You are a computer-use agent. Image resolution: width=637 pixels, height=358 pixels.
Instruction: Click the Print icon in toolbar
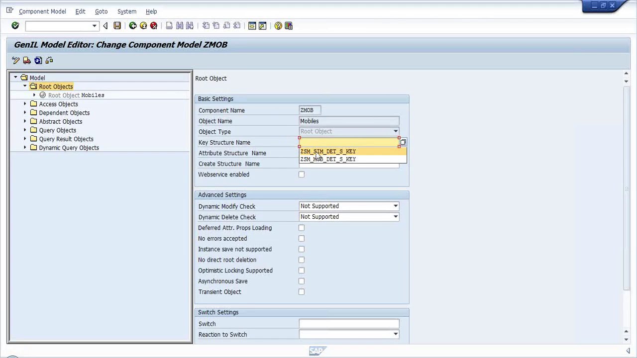tap(169, 25)
